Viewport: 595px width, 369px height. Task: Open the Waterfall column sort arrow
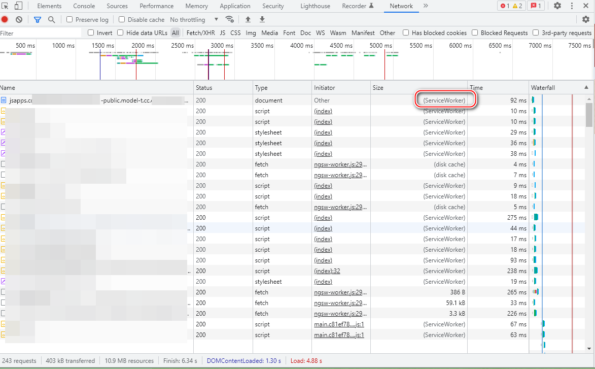[x=586, y=88]
